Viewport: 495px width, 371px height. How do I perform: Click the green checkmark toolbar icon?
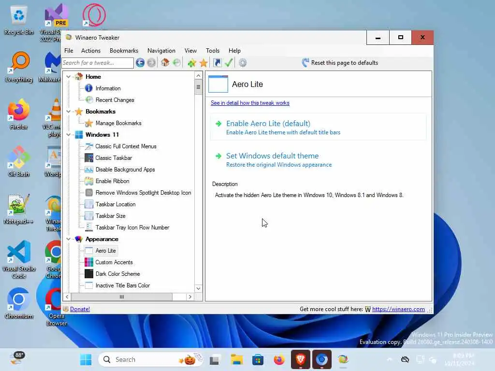(x=229, y=62)
